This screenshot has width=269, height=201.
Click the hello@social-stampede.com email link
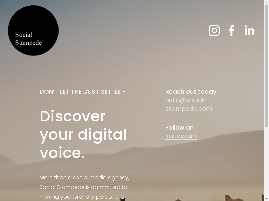(x=189, y=104)
